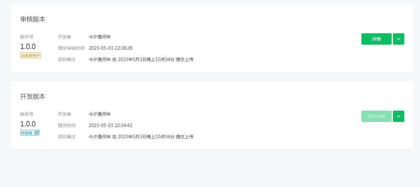Click the 版本号 label in 审核版本
The height and width of the screenshot is (187, 420).
click(x=27, y=37)
